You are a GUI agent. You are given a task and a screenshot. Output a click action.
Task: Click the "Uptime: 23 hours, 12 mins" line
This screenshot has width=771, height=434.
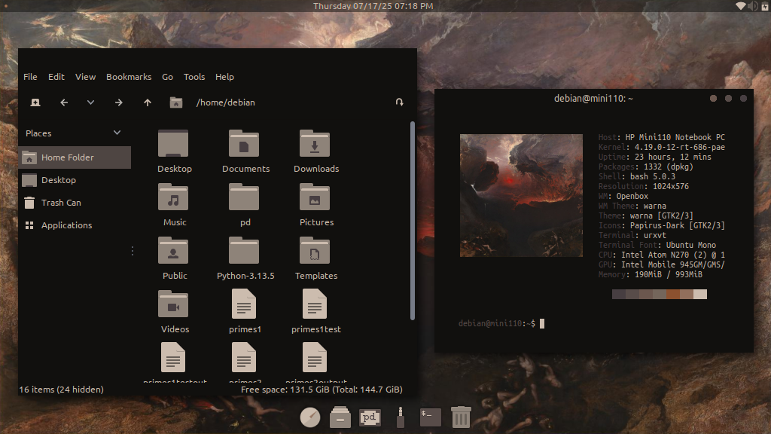[x=654, y=157]
